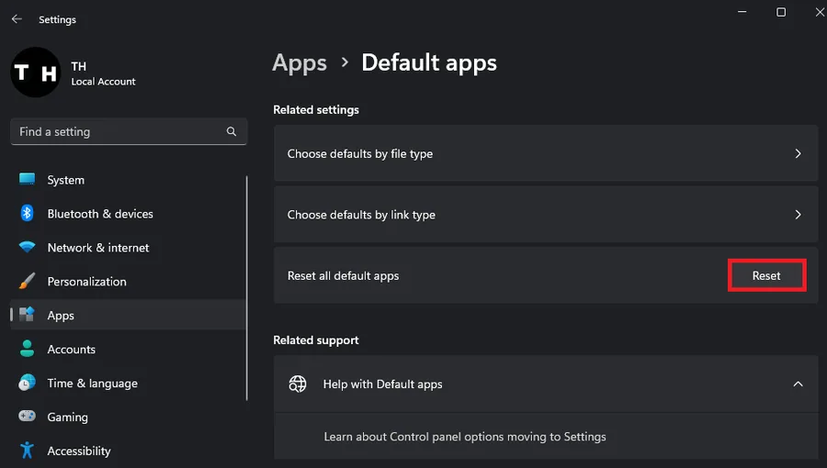Open Time & language settings
This screenshot has height=468, width=827.
point(128,383)
